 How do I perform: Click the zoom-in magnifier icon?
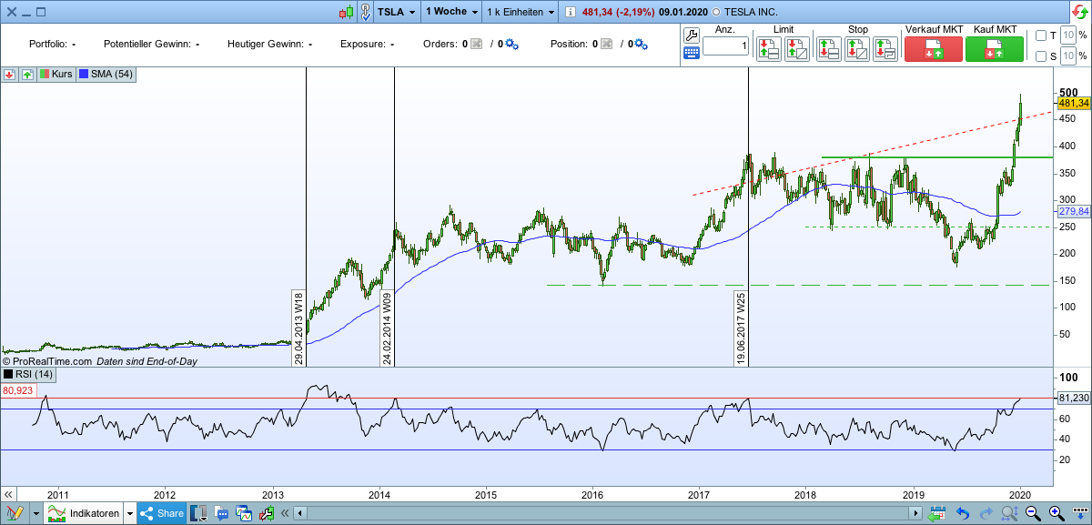click(1057, 514)
